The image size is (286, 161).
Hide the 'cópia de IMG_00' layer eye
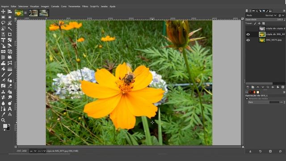click(x=248, y=34)
